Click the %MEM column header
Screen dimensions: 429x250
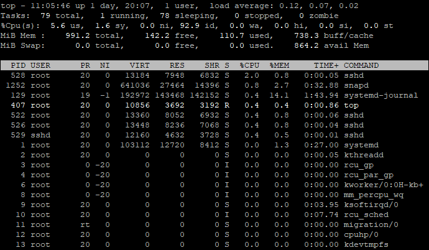coord(279,65)
